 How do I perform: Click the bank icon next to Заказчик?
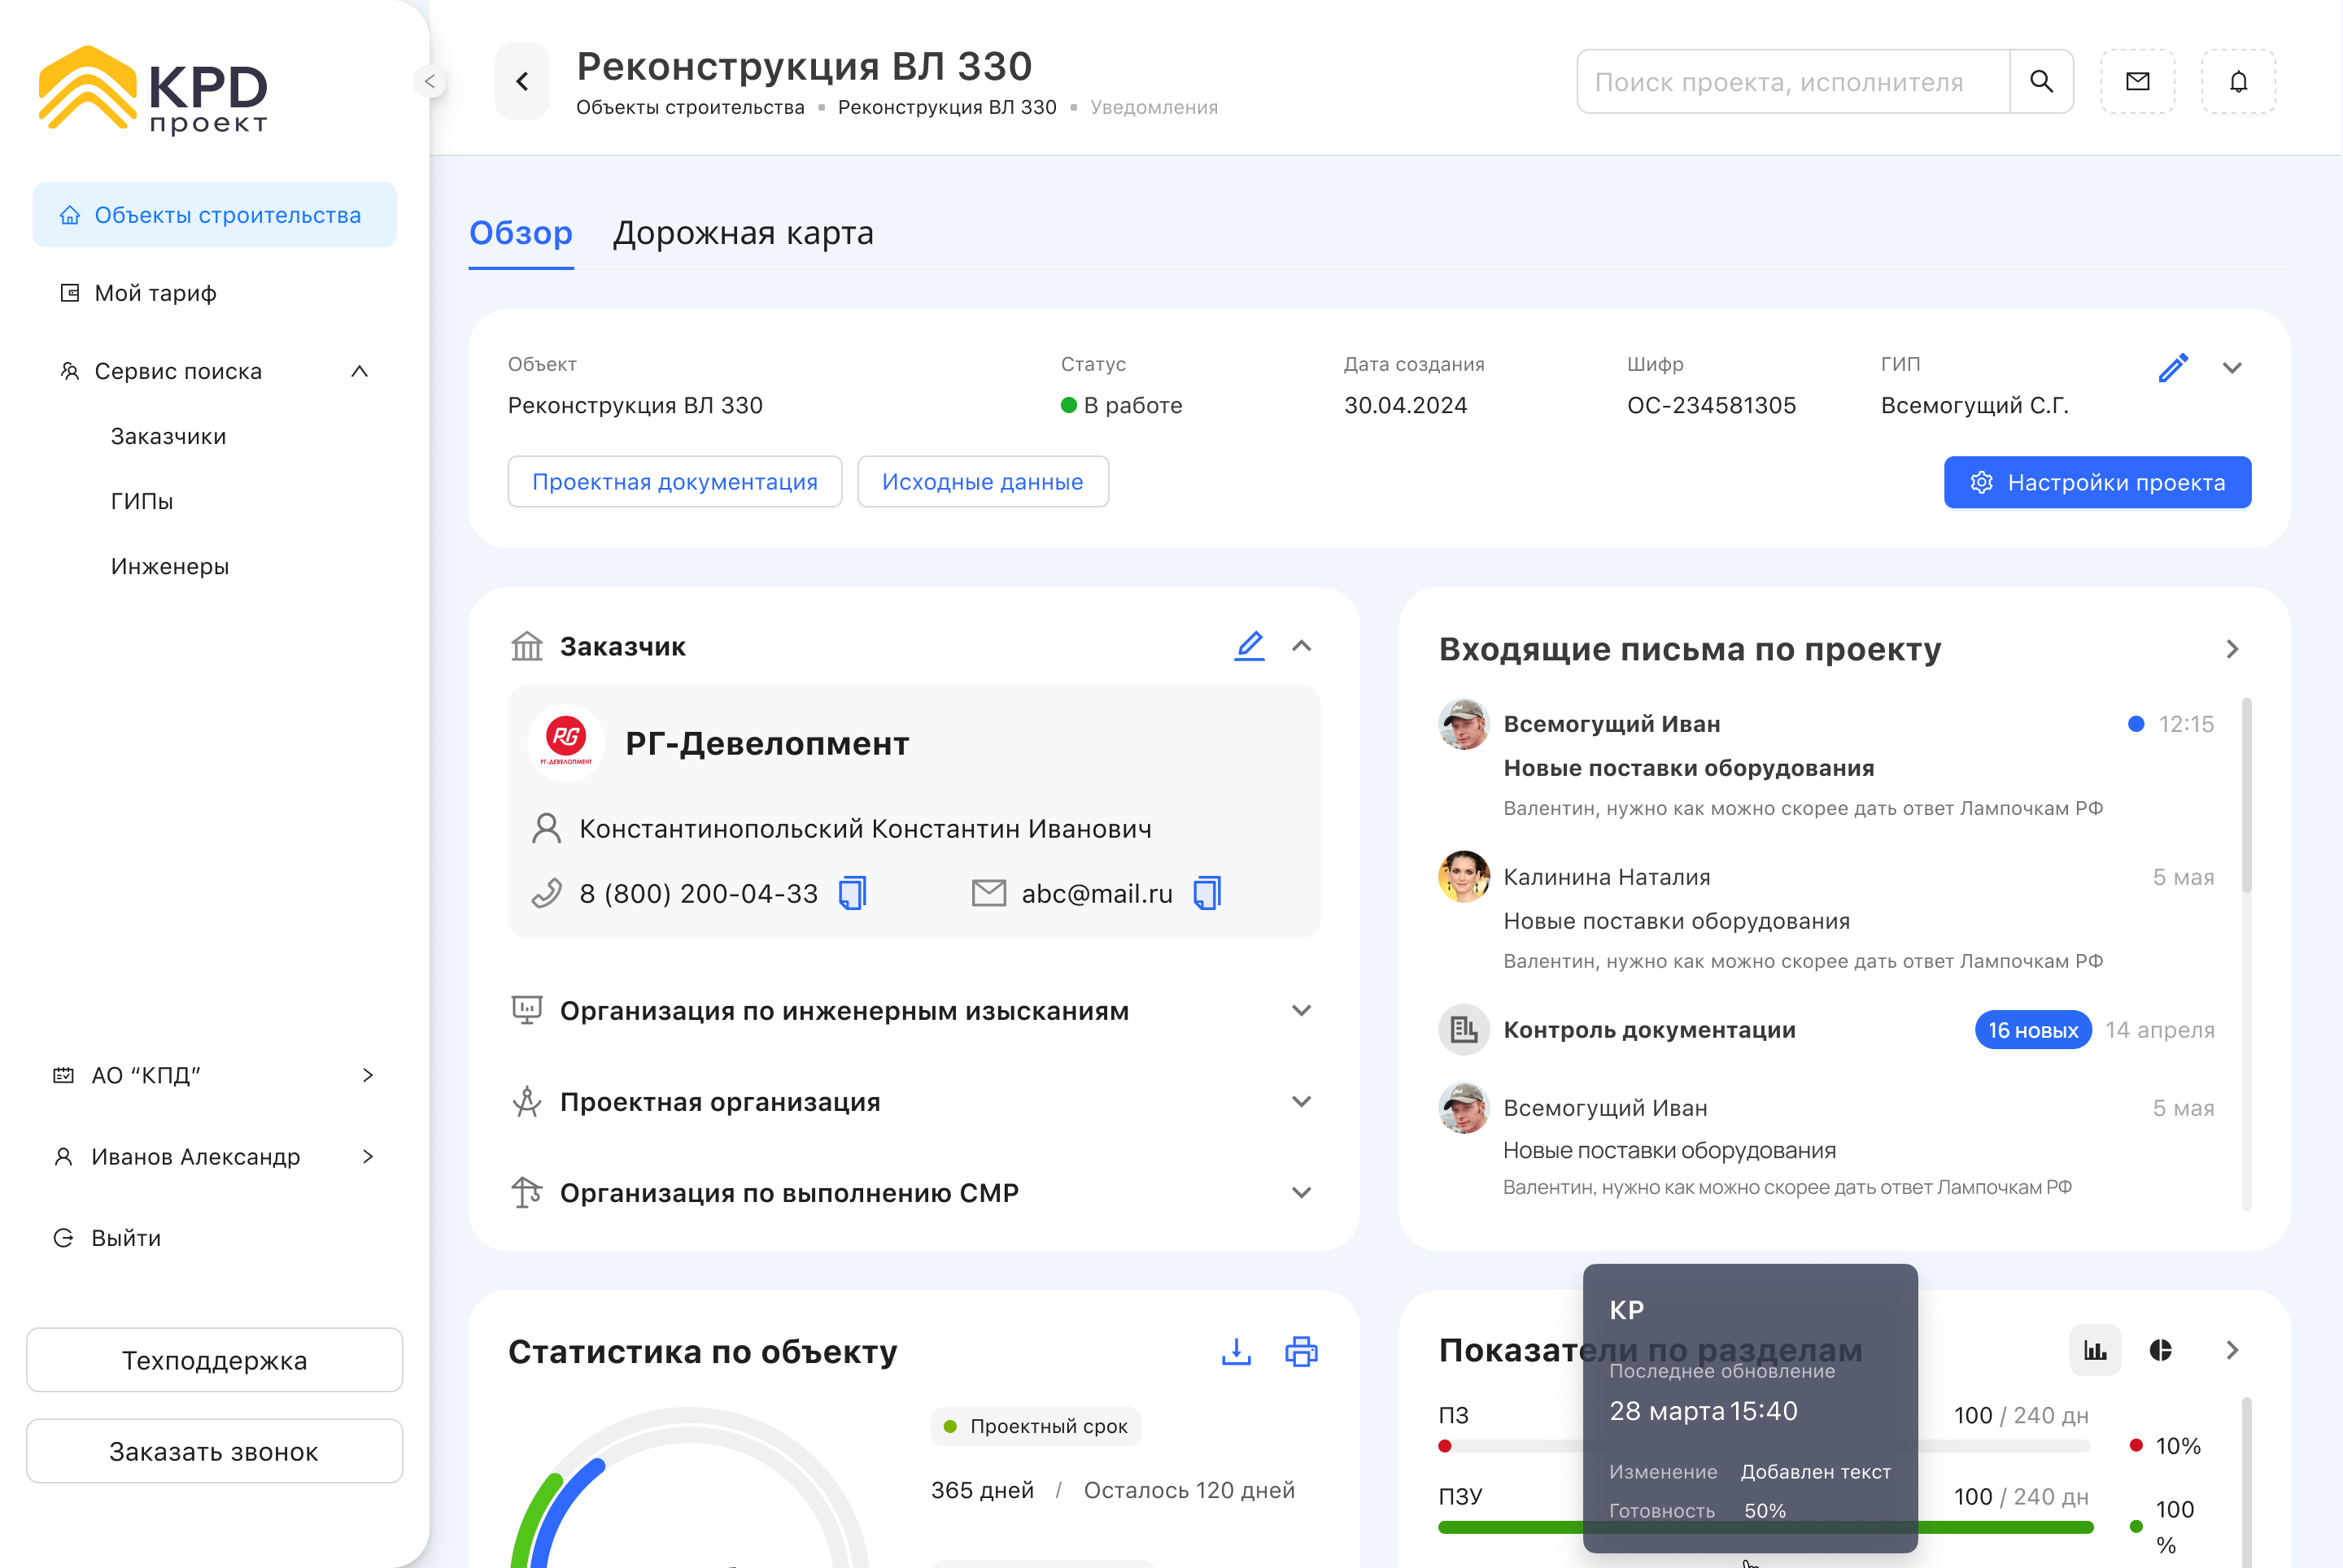click(527, 646)
